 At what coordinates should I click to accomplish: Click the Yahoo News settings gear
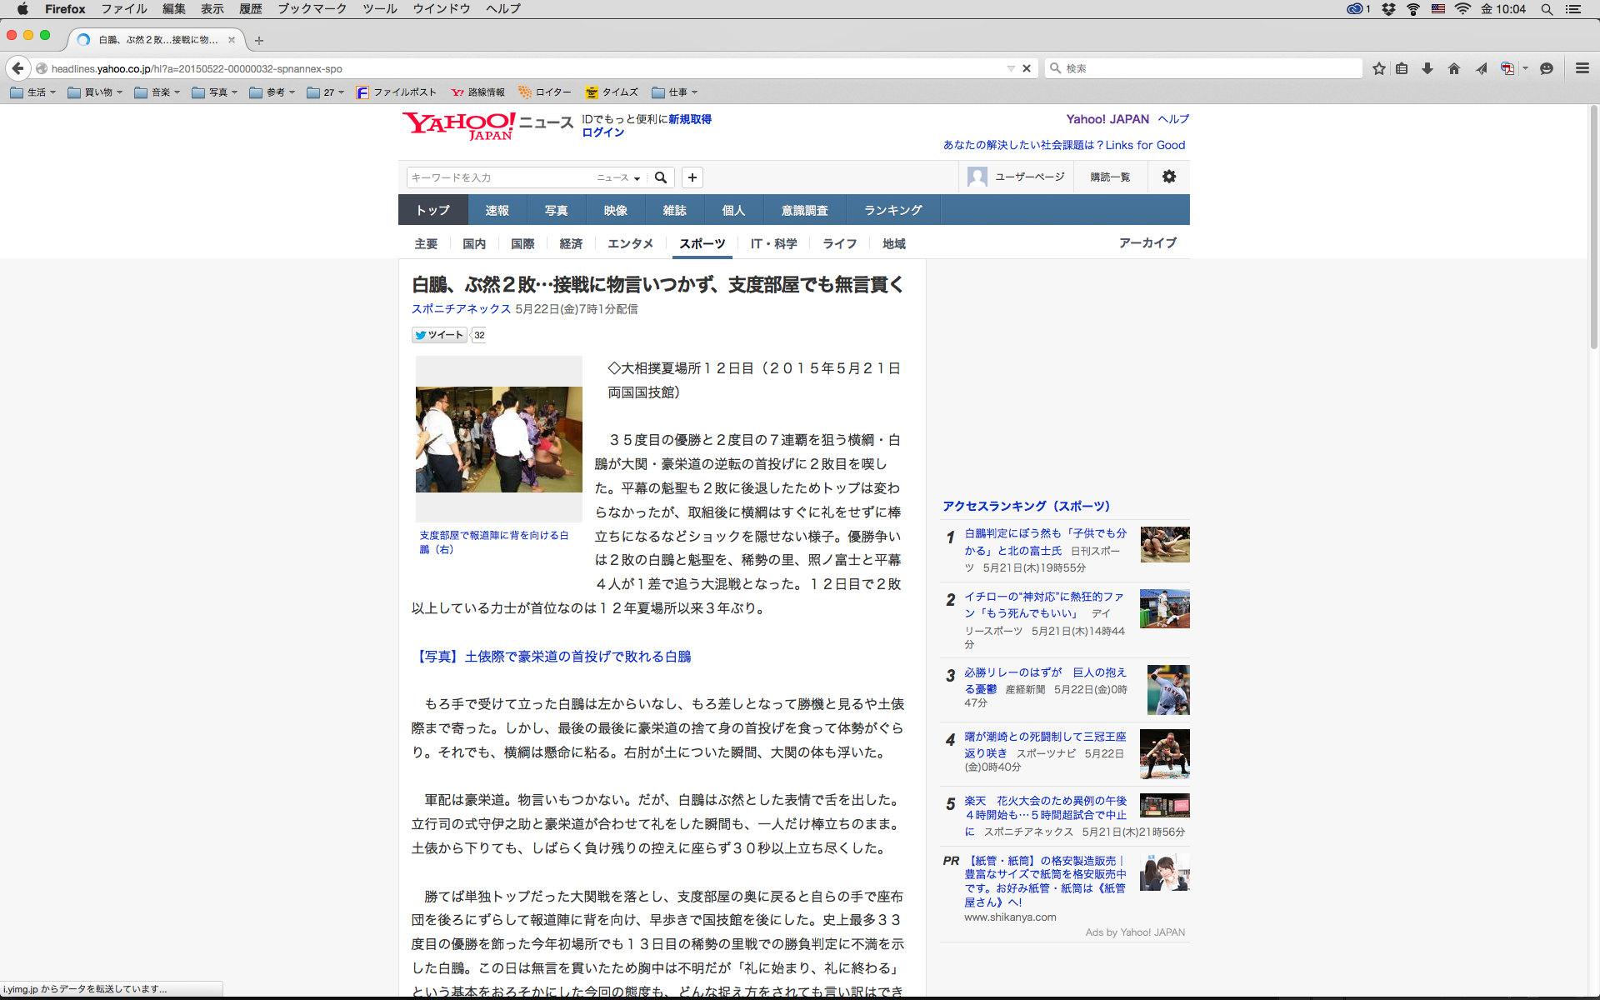(1169, 177)
